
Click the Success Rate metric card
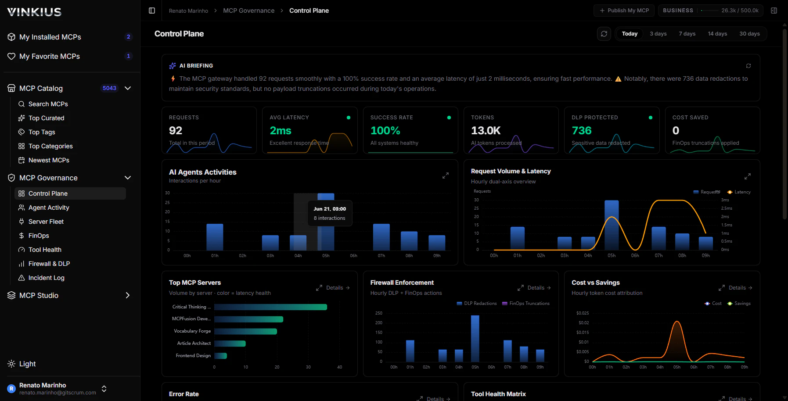(x=410, y=130)
